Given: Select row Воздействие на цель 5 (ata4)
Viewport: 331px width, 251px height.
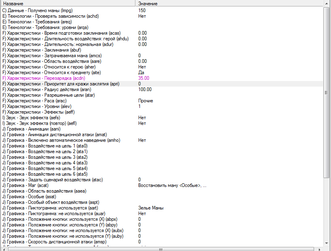Looking at the screenshot, I should (162, 168).
